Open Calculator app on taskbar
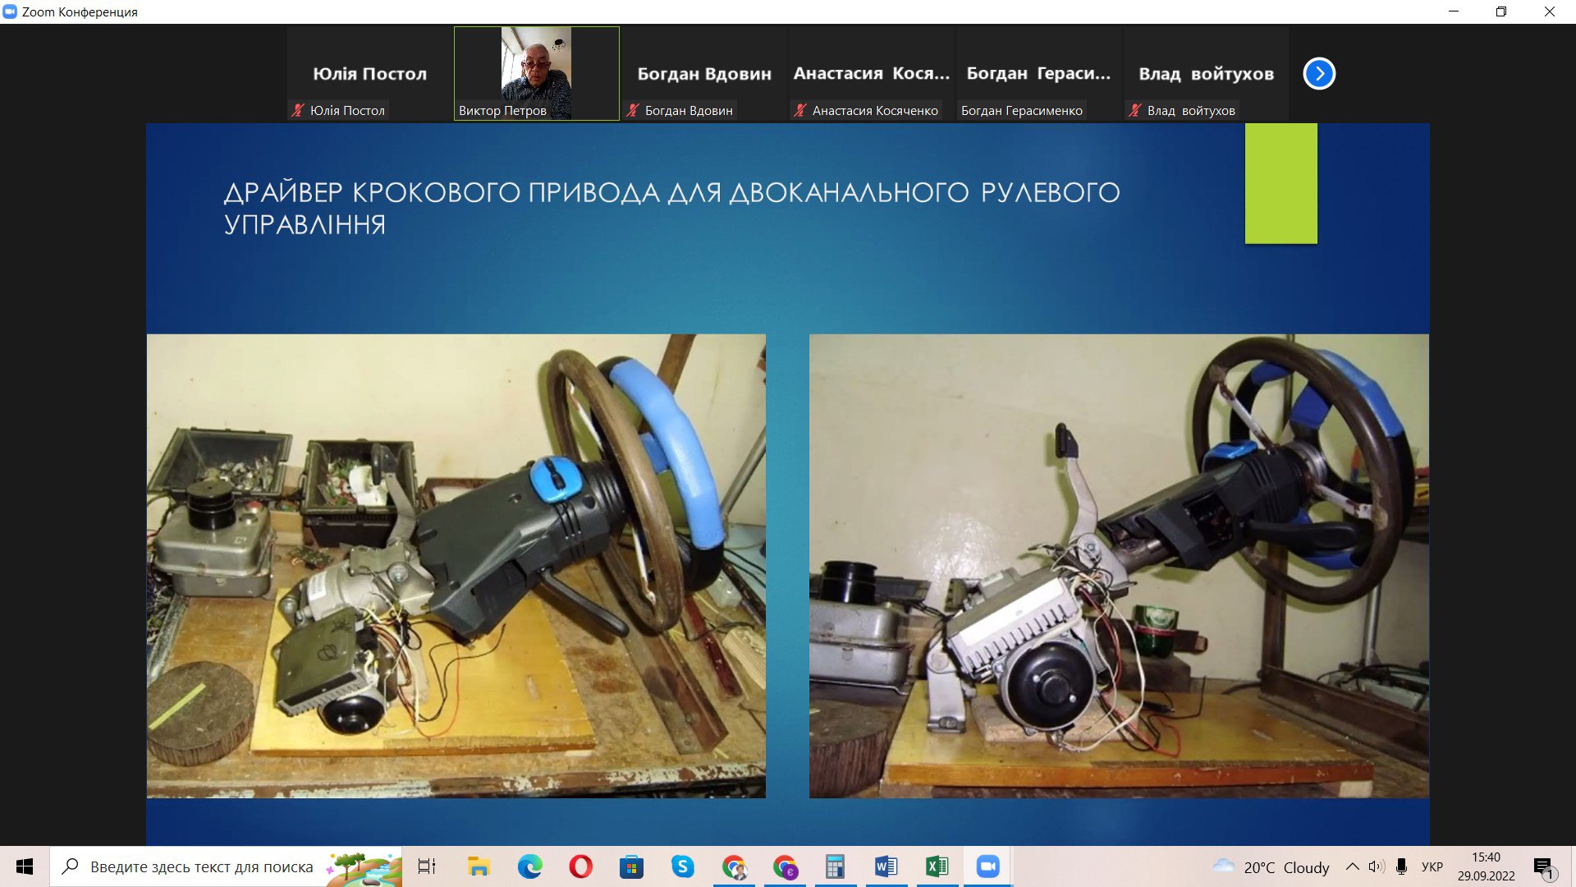The image size is (1576, 887). [x=835, y=866]
